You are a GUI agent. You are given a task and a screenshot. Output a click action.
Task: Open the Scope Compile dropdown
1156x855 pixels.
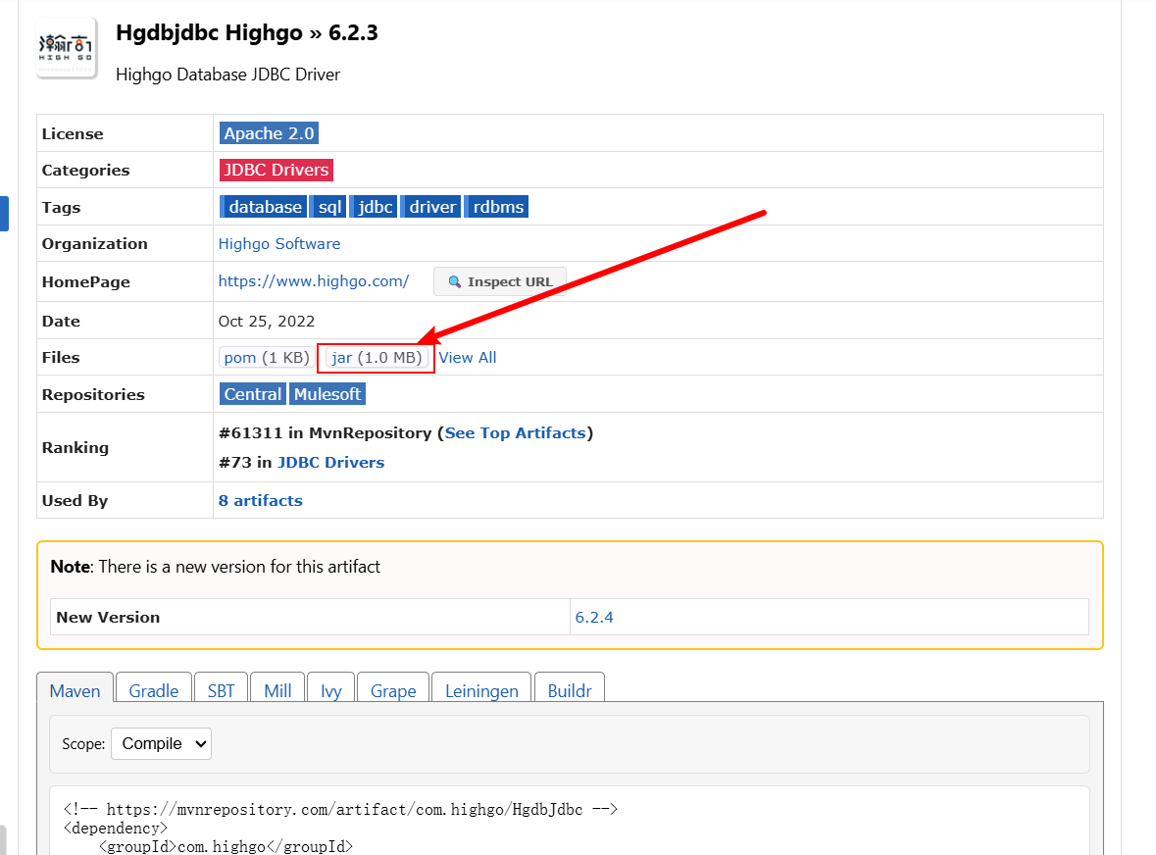click(x=162, y=743)
